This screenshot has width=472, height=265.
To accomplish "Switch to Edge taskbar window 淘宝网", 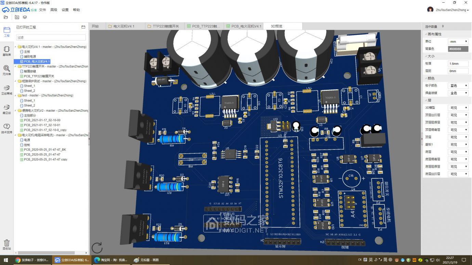I will coord(110,260).
